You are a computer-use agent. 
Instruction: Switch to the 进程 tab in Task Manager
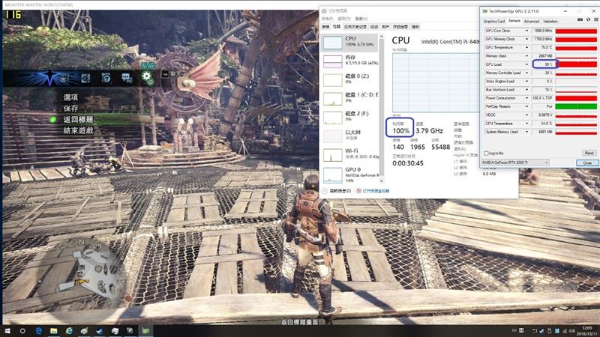click(325, 27)
